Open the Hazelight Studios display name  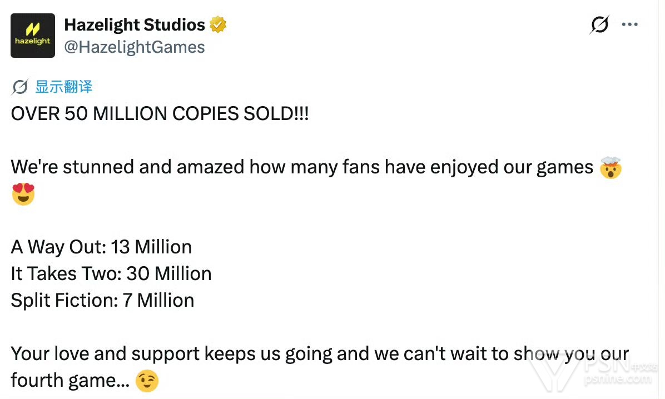pyautogui.click(x=135, y=24)
